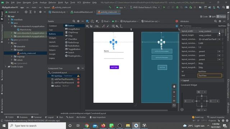Search attributes with the magnifier icon

[215, 21]
